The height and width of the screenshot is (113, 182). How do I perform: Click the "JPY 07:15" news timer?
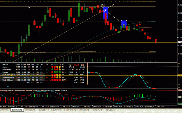tap(79, 80)
